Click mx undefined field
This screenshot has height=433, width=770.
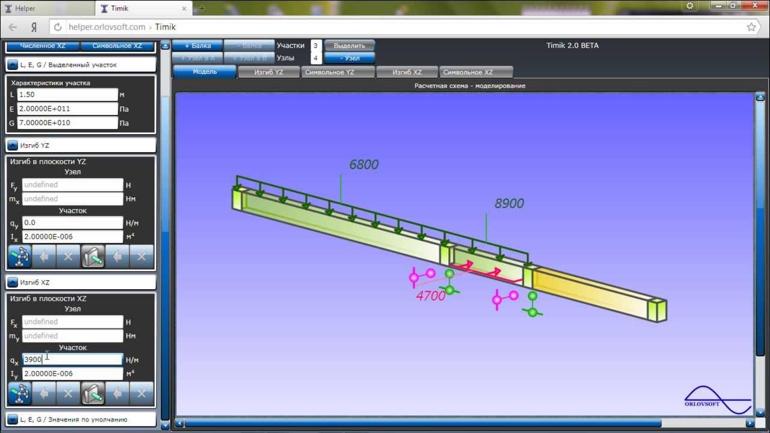pyautogui.click(x=73, y=198)
